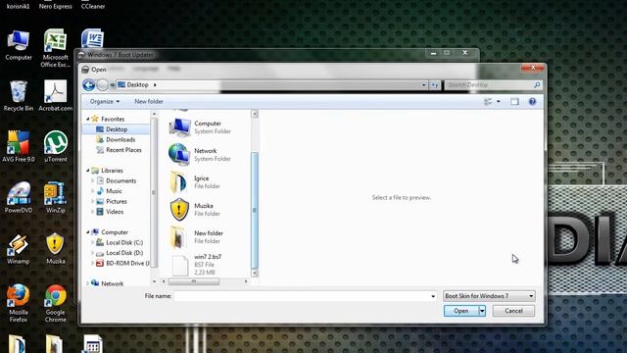Launch PowerDVD desktop shortcut
Screen dimensions: 627x353
point(19,198)
